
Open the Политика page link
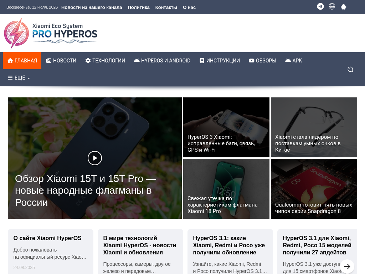pos(139,7)
